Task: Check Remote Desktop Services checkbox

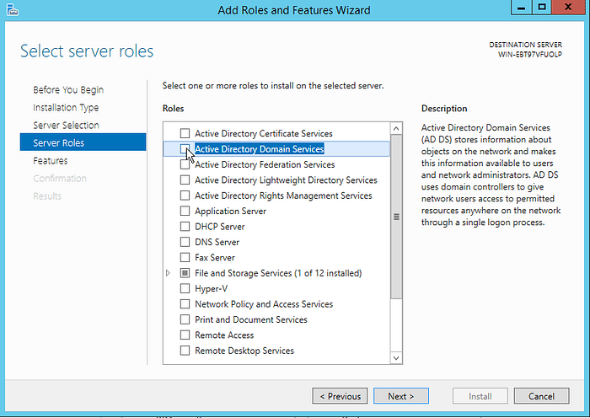Action: (185, 351)
